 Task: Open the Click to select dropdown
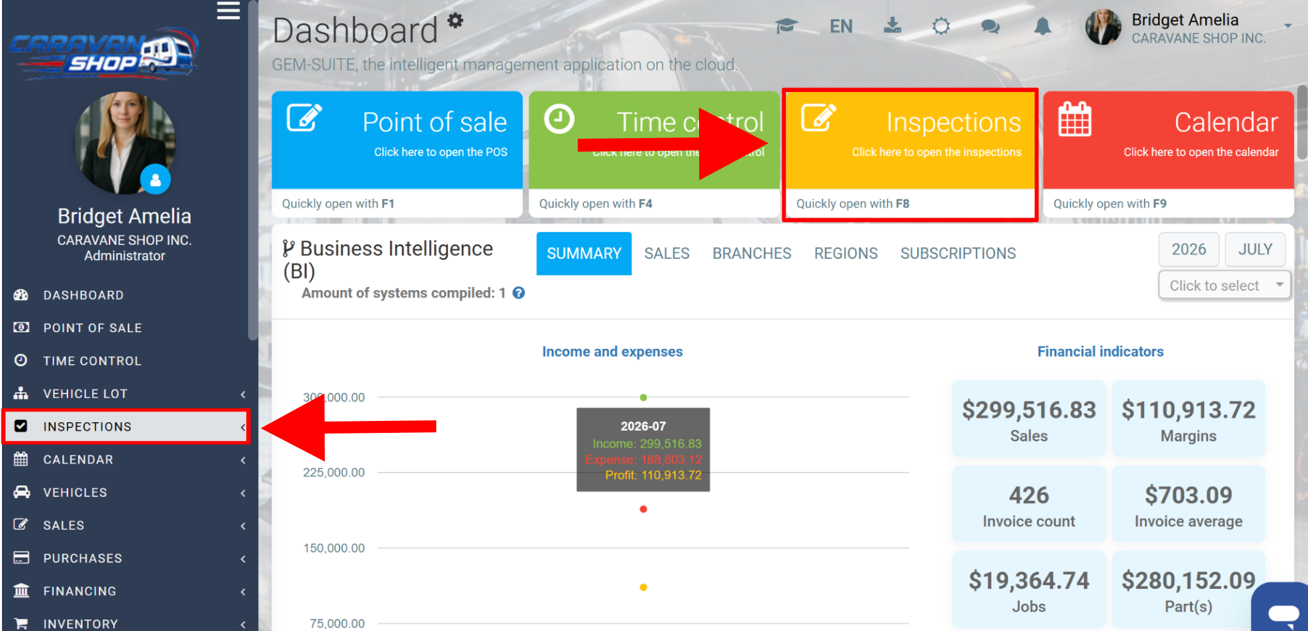(1225, 285)
